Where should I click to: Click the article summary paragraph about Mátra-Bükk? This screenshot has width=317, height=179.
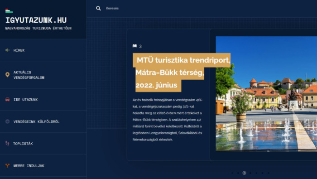point(168,120)
